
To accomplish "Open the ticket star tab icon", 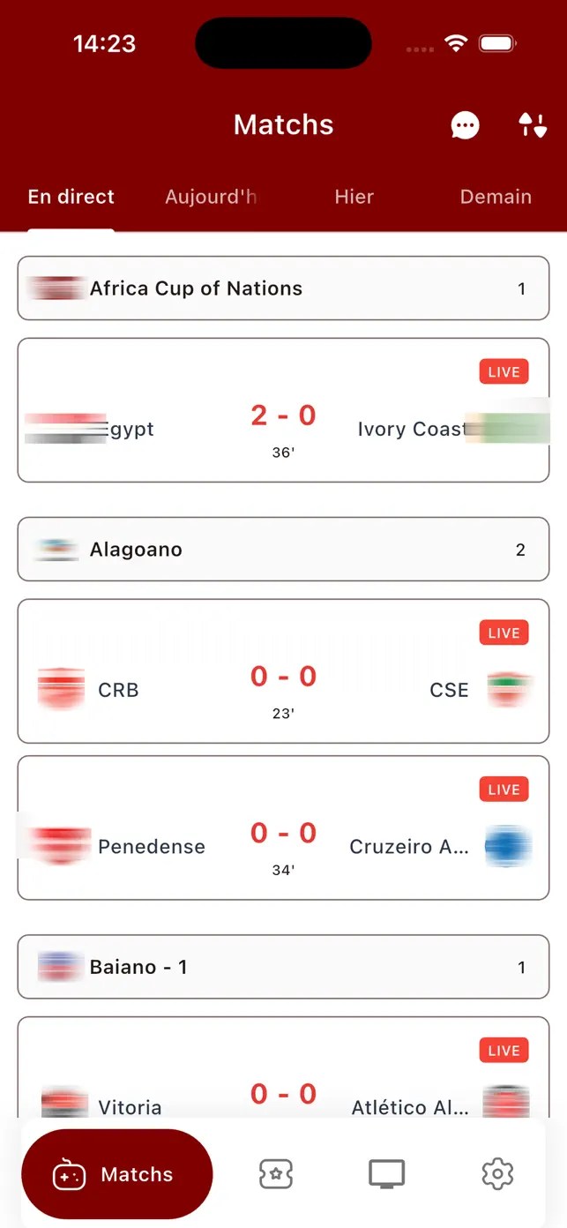I will [x=276, y=1174].
